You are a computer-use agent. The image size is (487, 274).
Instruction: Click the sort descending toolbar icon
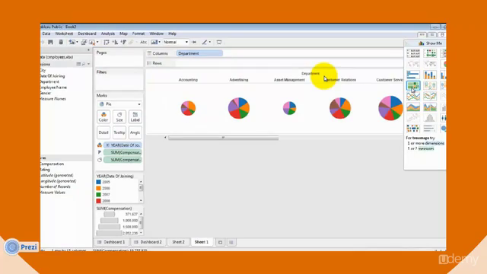coord(123,42)
